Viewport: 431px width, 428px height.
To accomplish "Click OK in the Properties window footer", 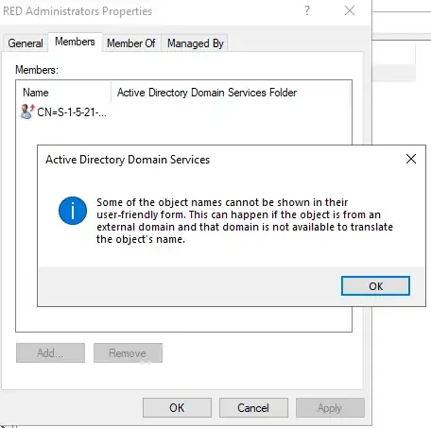I will (x=177, y=408).
